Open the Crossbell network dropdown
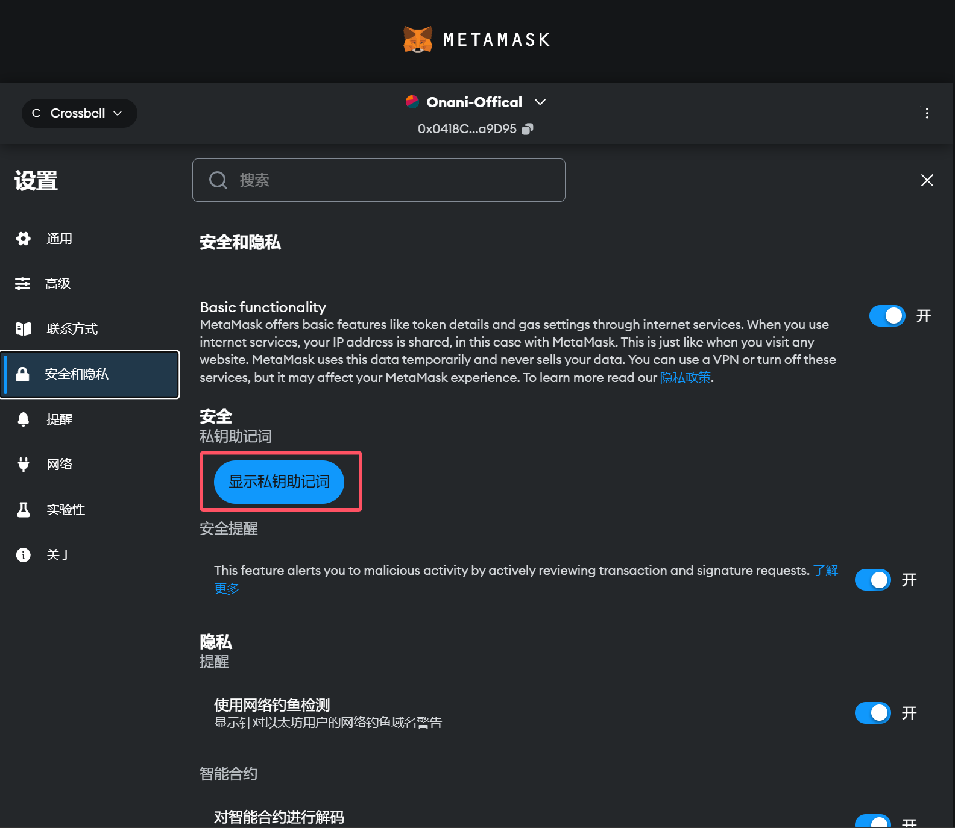 (x=80, y=113)
